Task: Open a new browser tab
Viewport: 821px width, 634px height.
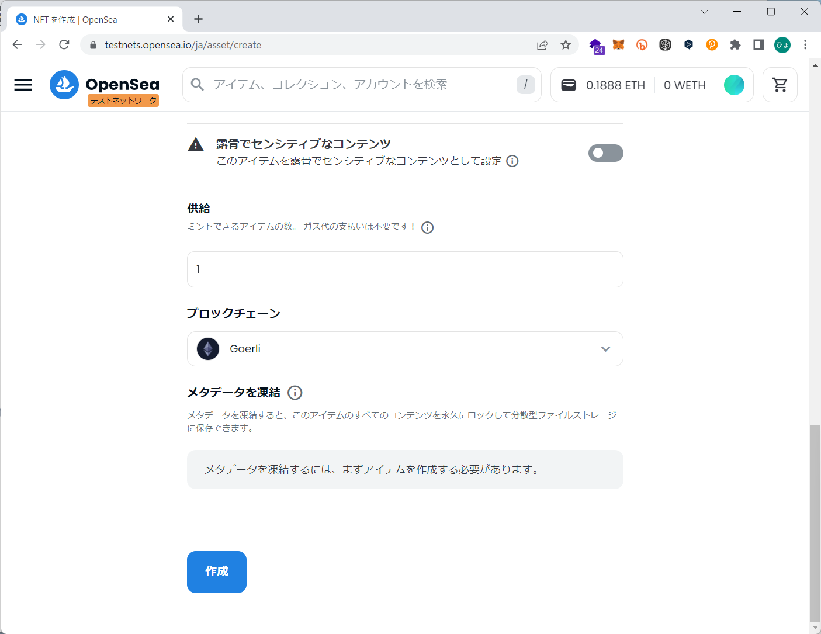Action: point(199,19)
